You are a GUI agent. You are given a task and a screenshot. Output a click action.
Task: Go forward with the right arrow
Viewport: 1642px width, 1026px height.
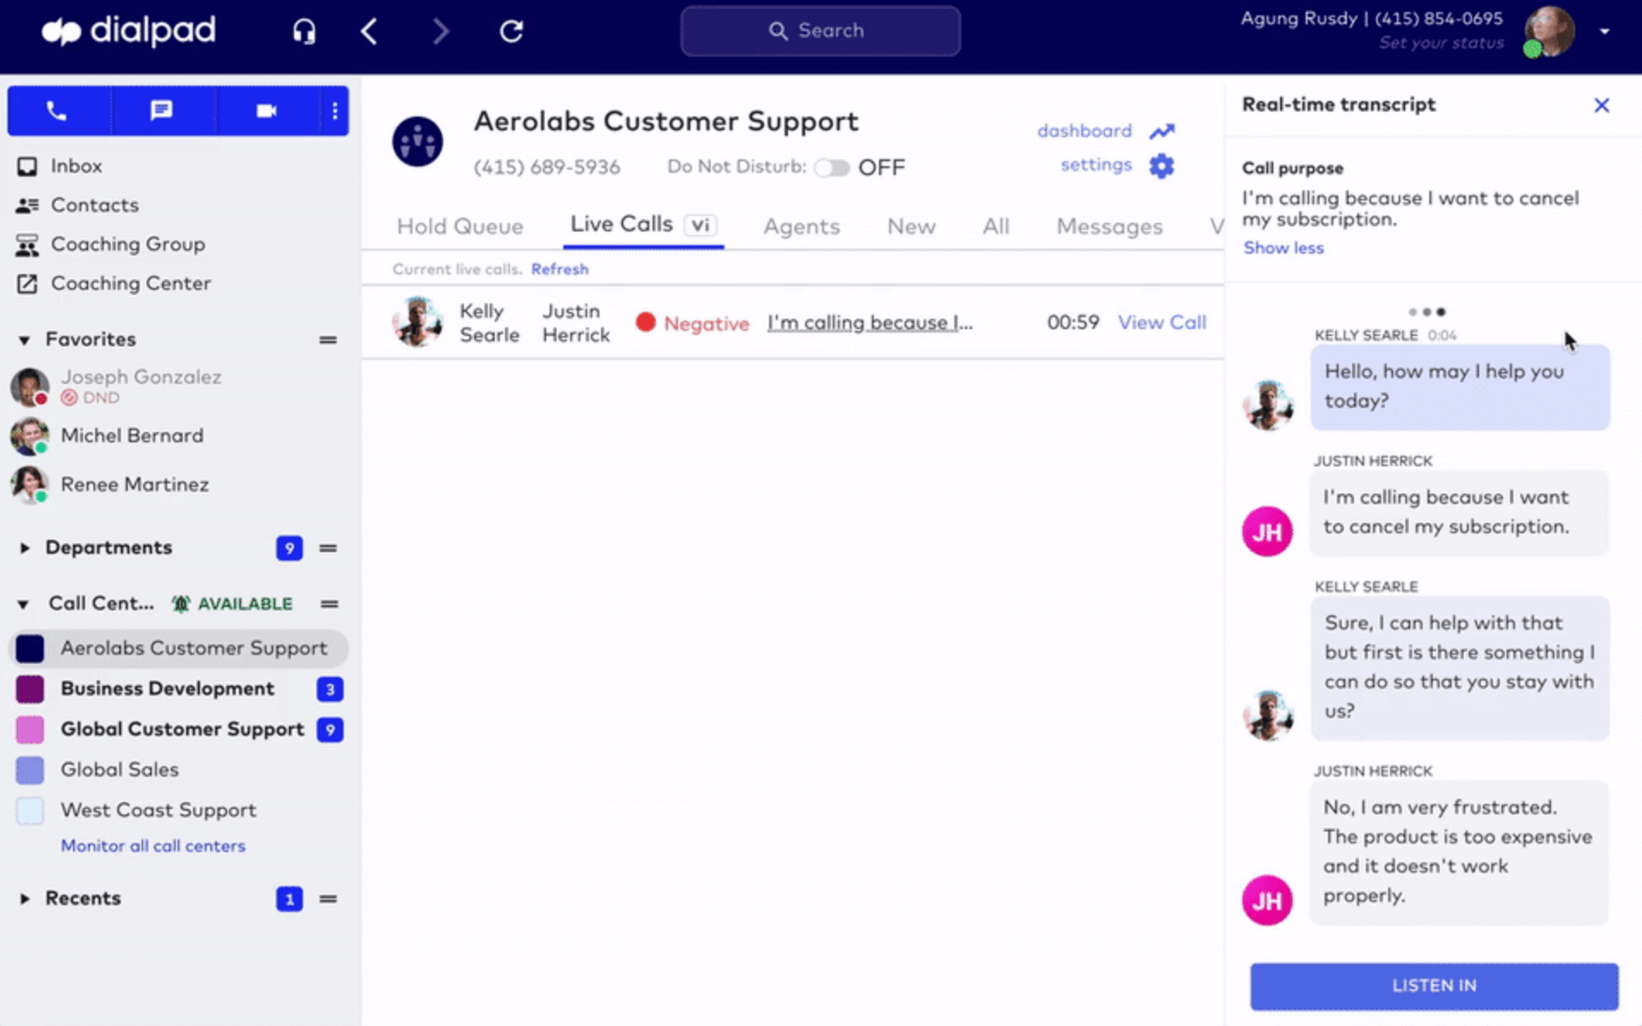click(x=440, y=31)
